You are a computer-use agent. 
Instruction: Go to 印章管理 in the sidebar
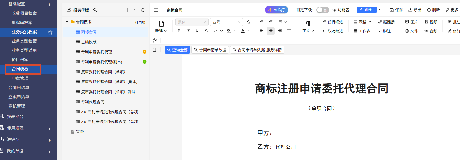(x=20, y=78)
